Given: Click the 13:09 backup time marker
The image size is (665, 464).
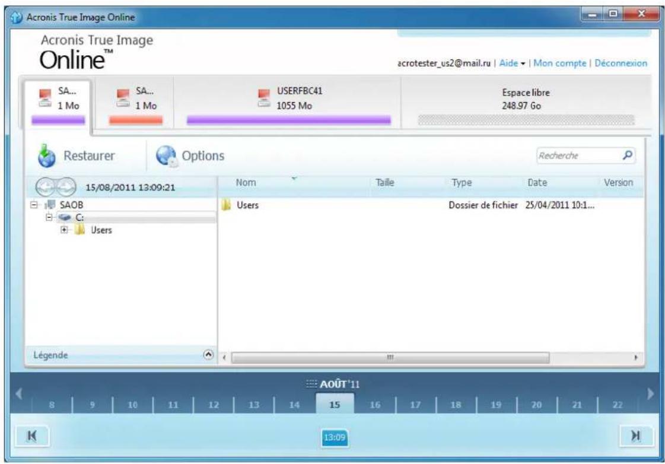Looking at the screenshot, I should pyautogui.click(x=335, y=437).
